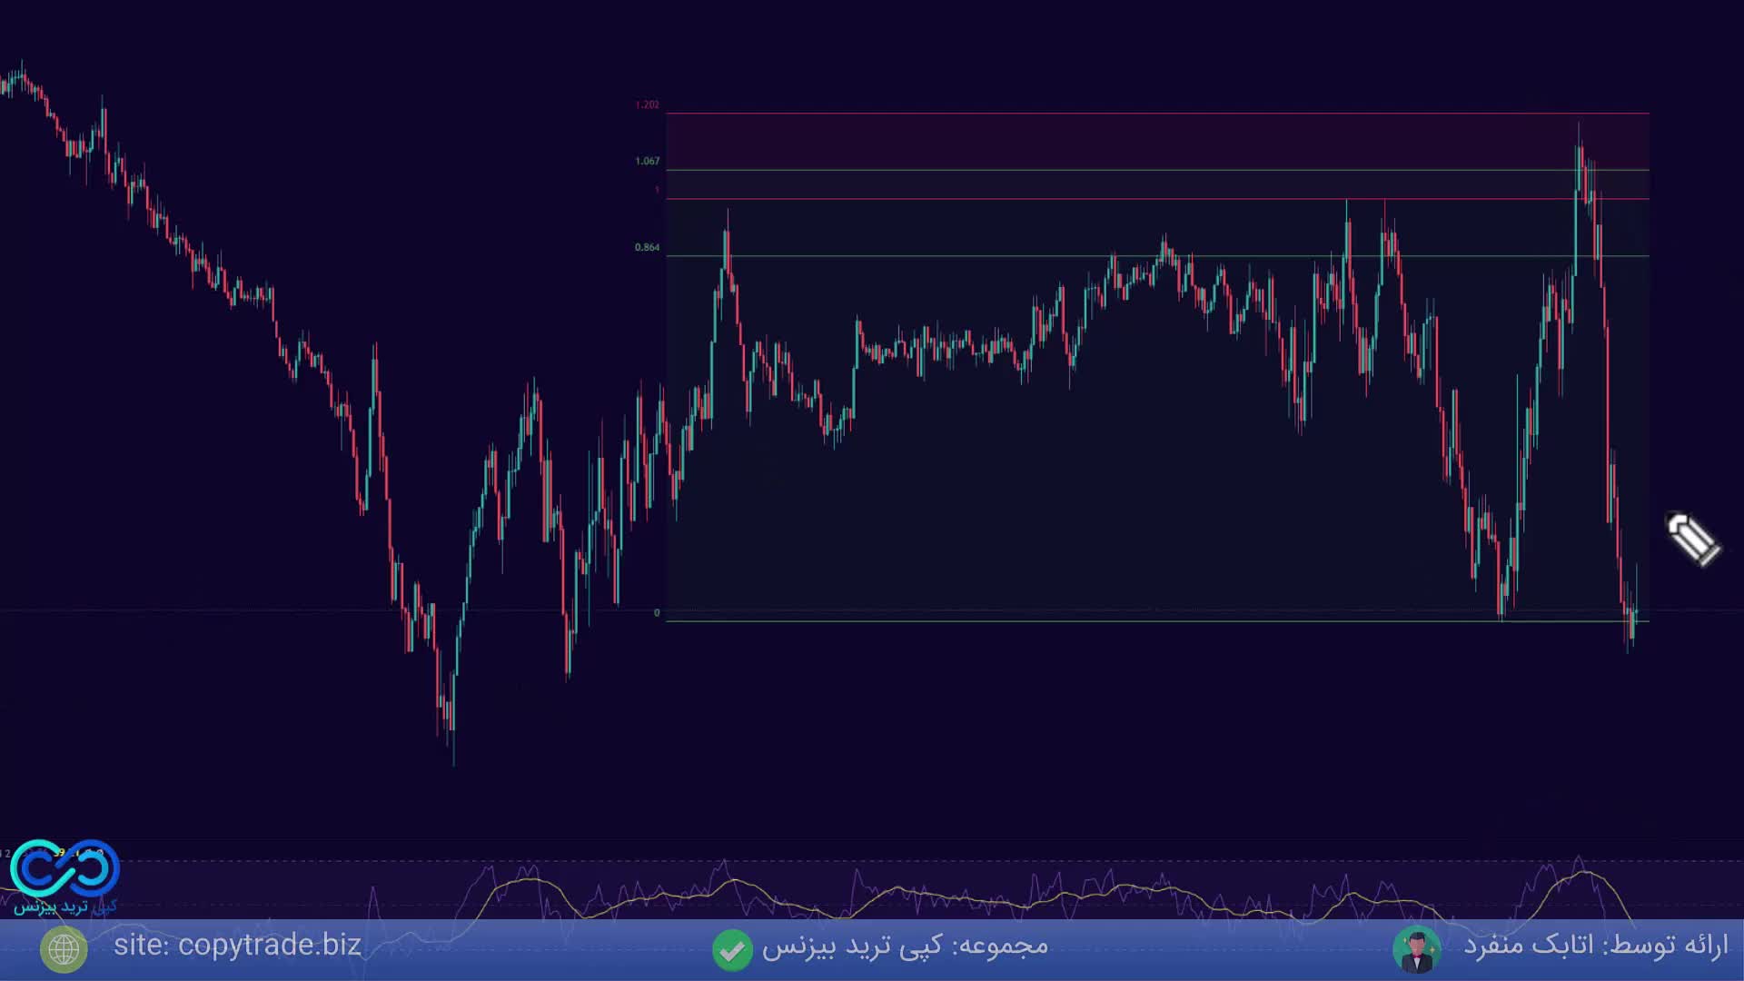
Task: Select the 1.067 Fibonacci level label
Action: tap(647, 162)
